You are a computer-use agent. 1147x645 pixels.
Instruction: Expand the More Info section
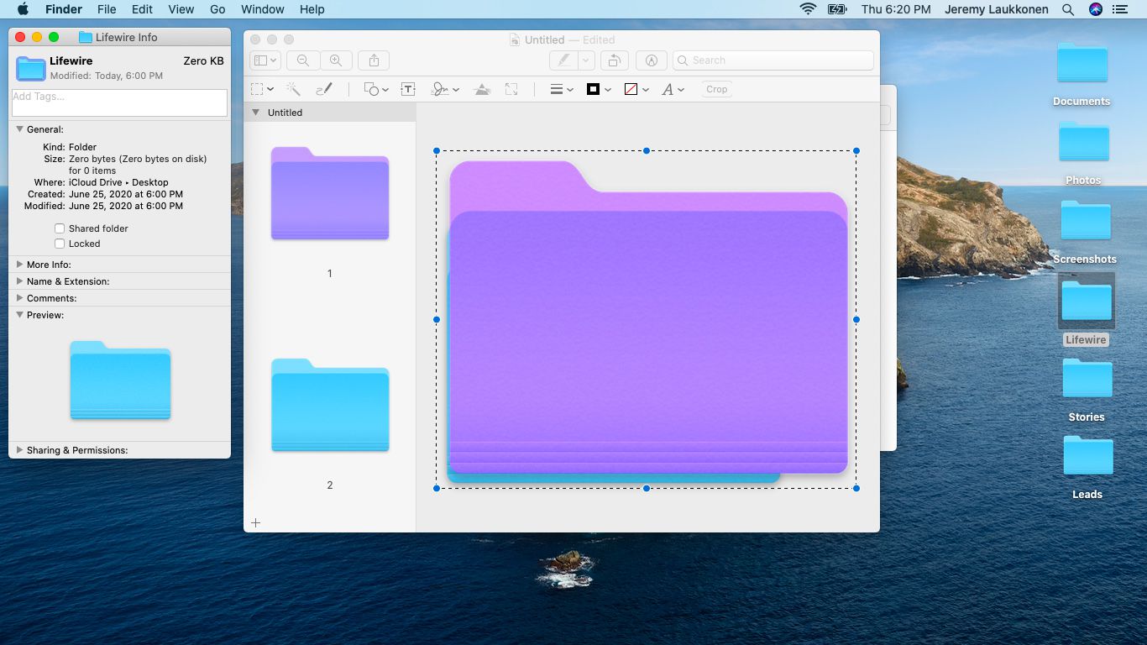pos(20,265)
